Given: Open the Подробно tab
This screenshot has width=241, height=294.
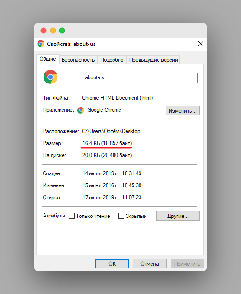Looking at the screenshot, I should (112, 60).
